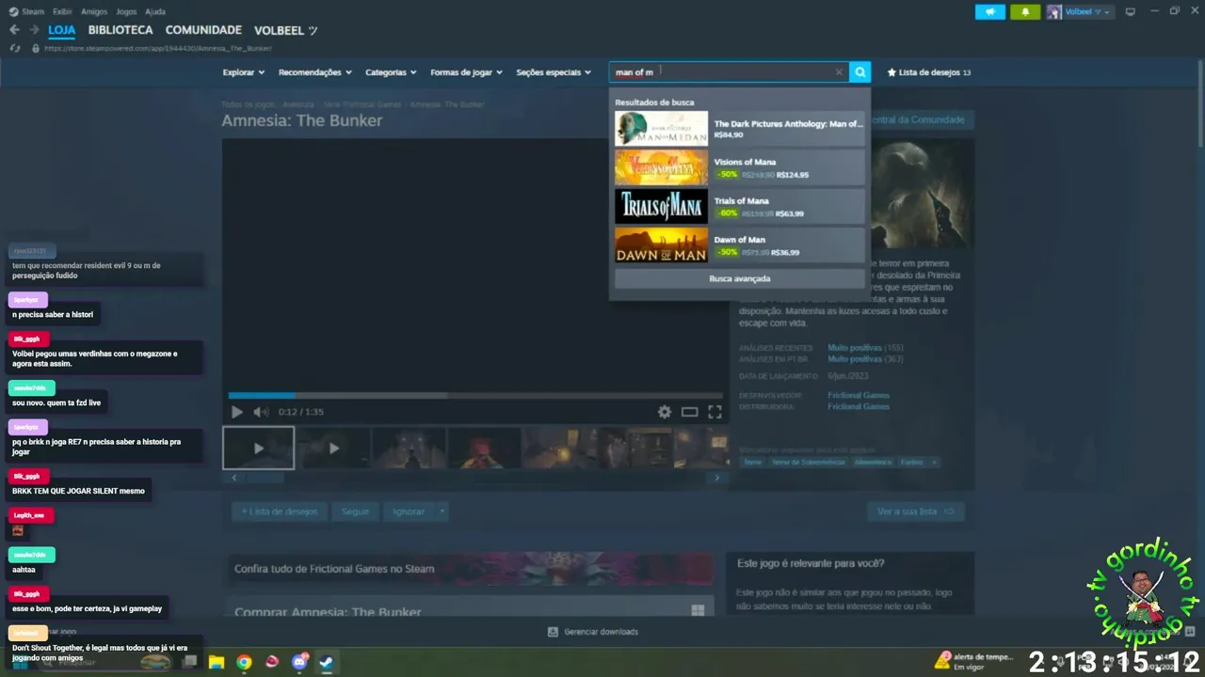Open Gerenciar downloads
This screenshot has height=677, width=1205.
(x=593, y=632)
